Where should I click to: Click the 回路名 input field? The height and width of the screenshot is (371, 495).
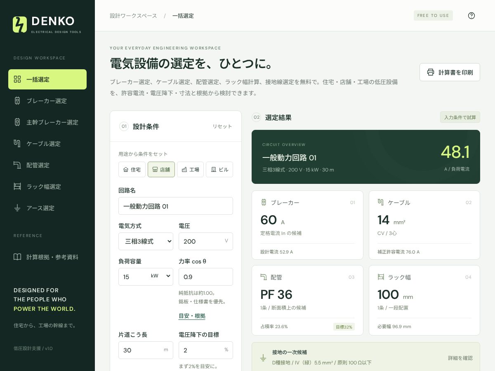tap(176, 206)
